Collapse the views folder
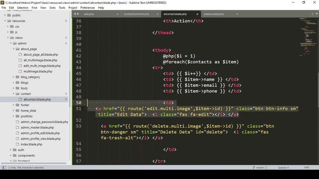 pyautogui.click(x=8, y=38)
